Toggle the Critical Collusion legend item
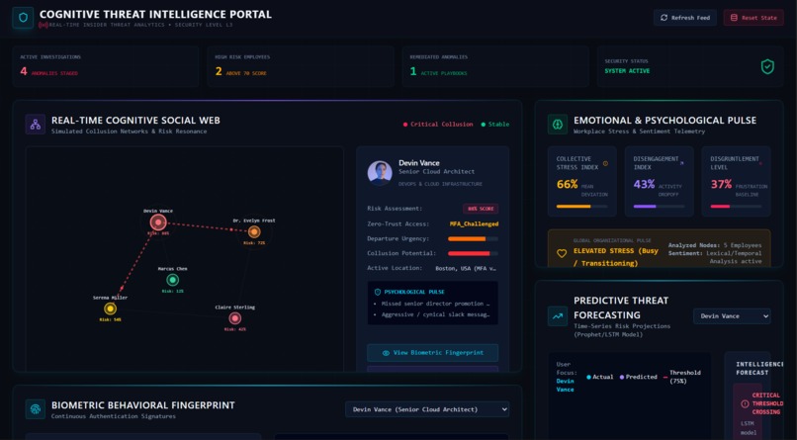The width and height of the screenshot is (797, 440). [x=438, y=125]
